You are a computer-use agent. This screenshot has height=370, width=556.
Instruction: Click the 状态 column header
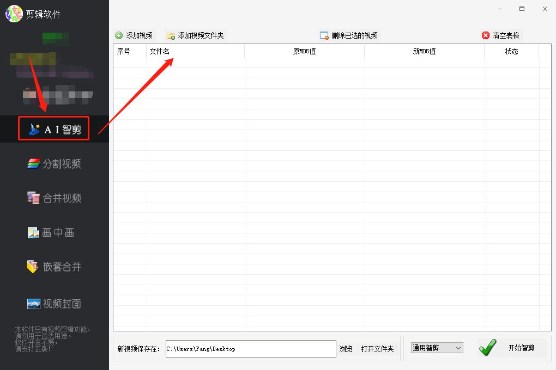tap(511, 51)
